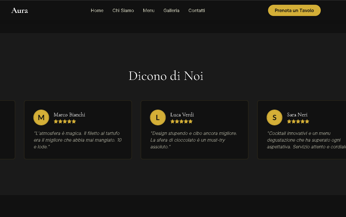Screen dimensions: 346x217
Task: Click the Aura logo
Action: pos(20,10)
